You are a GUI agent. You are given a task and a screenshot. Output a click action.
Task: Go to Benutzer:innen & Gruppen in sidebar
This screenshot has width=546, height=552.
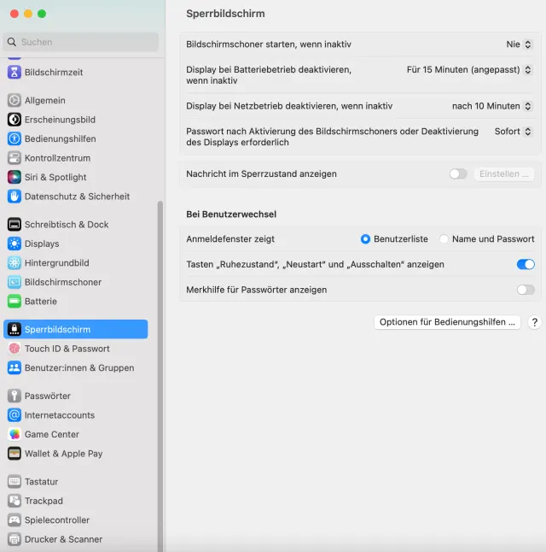coord(78,368)
